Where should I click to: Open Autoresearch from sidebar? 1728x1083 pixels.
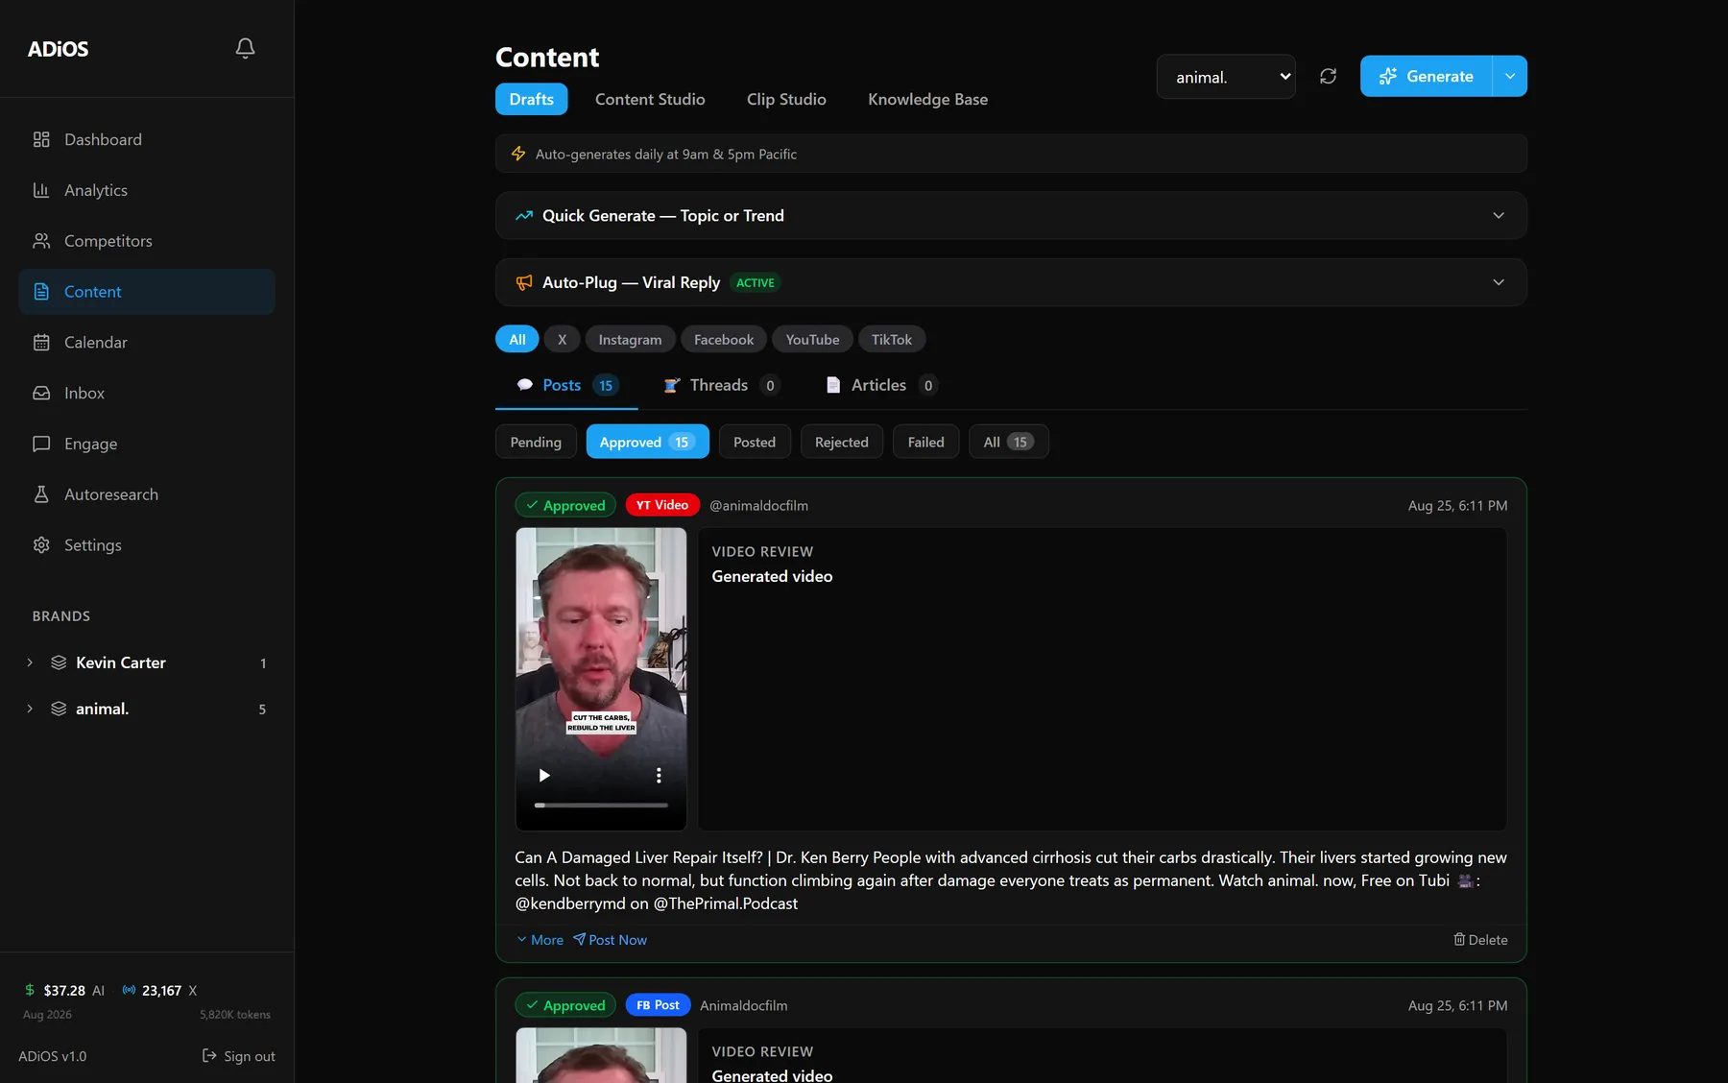[147, 494]
